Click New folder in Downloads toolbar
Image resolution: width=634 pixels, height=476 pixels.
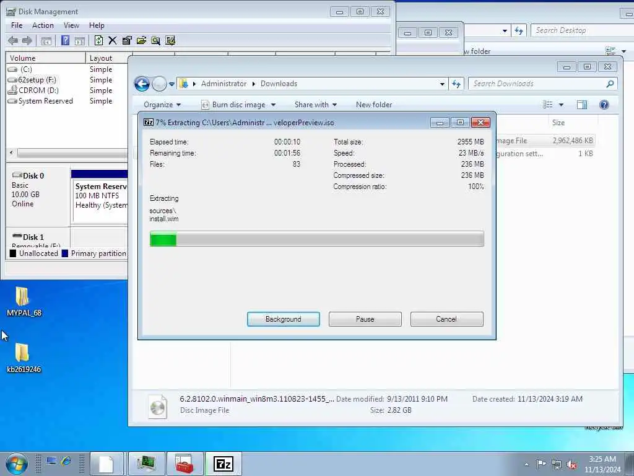point(374,105)
